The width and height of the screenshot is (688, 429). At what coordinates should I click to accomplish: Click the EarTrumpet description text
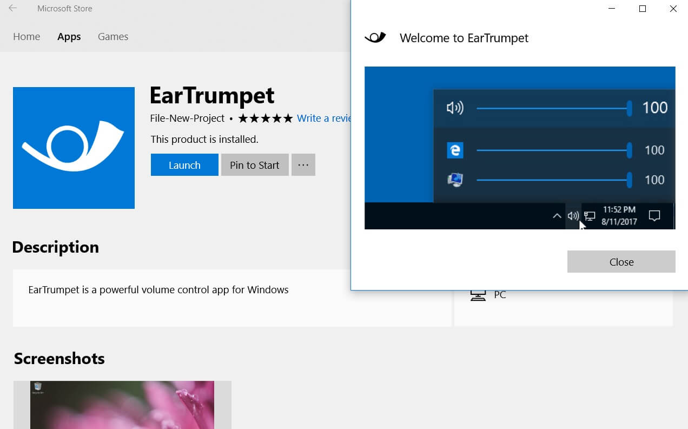158,289
